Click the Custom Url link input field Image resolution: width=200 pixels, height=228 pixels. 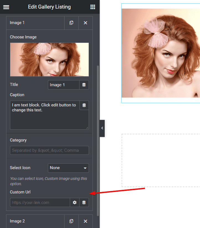[40, 202]
